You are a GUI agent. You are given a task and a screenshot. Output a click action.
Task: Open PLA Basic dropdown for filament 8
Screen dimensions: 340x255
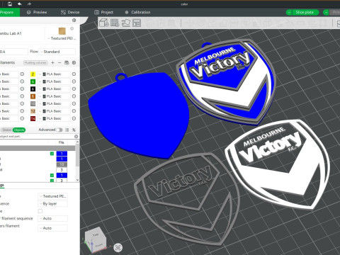point(54,96)
